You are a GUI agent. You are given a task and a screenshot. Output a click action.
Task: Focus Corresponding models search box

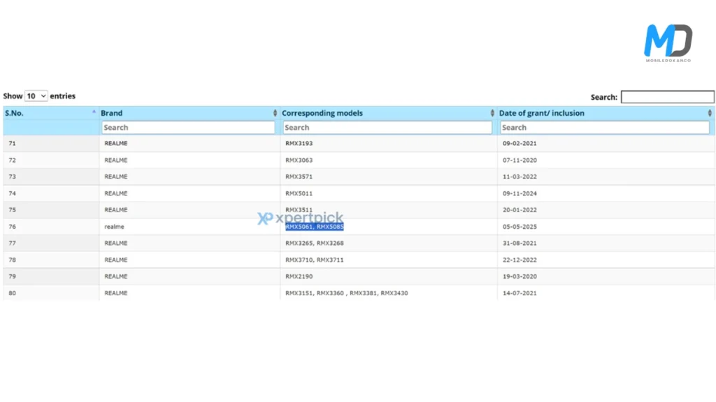click(387, 128)
